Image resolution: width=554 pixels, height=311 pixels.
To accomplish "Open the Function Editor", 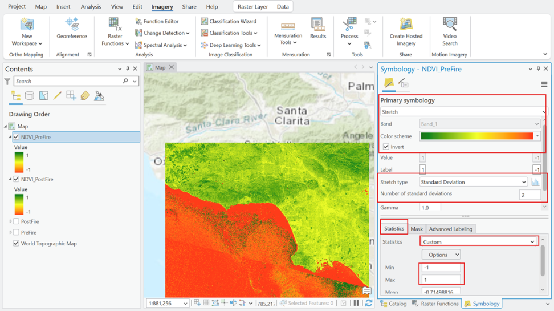I will [x=157, y=21].
